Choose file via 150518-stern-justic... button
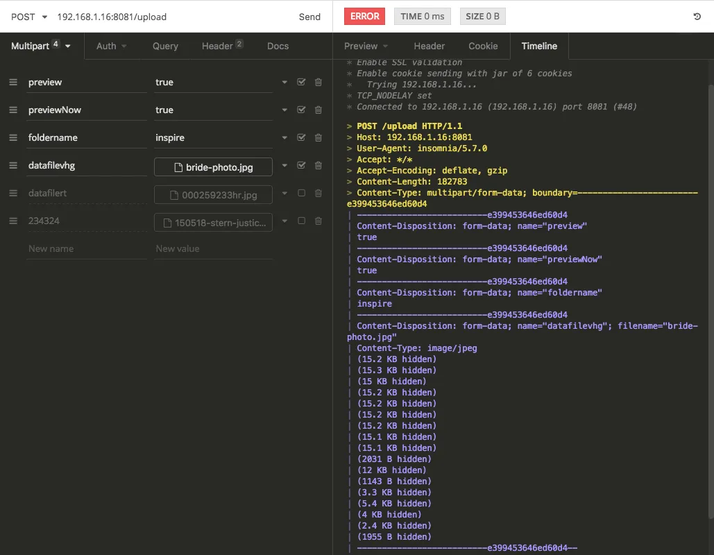 (x=213, y=223)
